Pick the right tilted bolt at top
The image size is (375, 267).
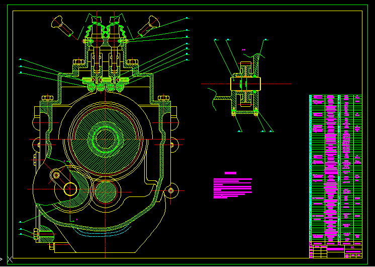[x=150, y=24]
